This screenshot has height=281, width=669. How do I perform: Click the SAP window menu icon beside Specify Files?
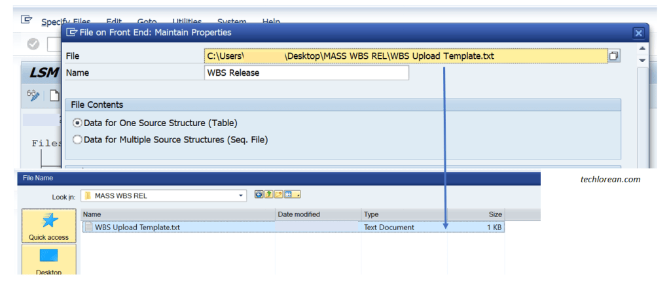(x=26, y=20)
